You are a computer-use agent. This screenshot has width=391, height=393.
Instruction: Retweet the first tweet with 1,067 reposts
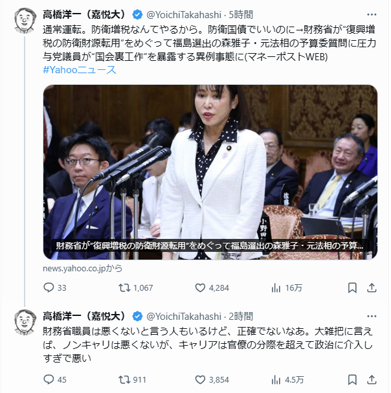click(x=135, y=287)
